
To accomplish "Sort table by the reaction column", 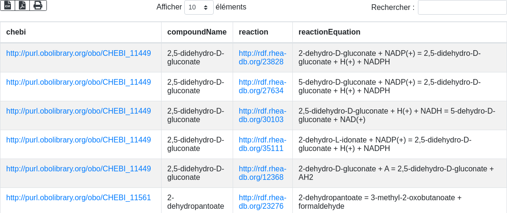I will [253, 32].
